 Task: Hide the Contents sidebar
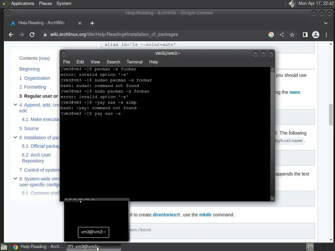(x=44, y=59)
